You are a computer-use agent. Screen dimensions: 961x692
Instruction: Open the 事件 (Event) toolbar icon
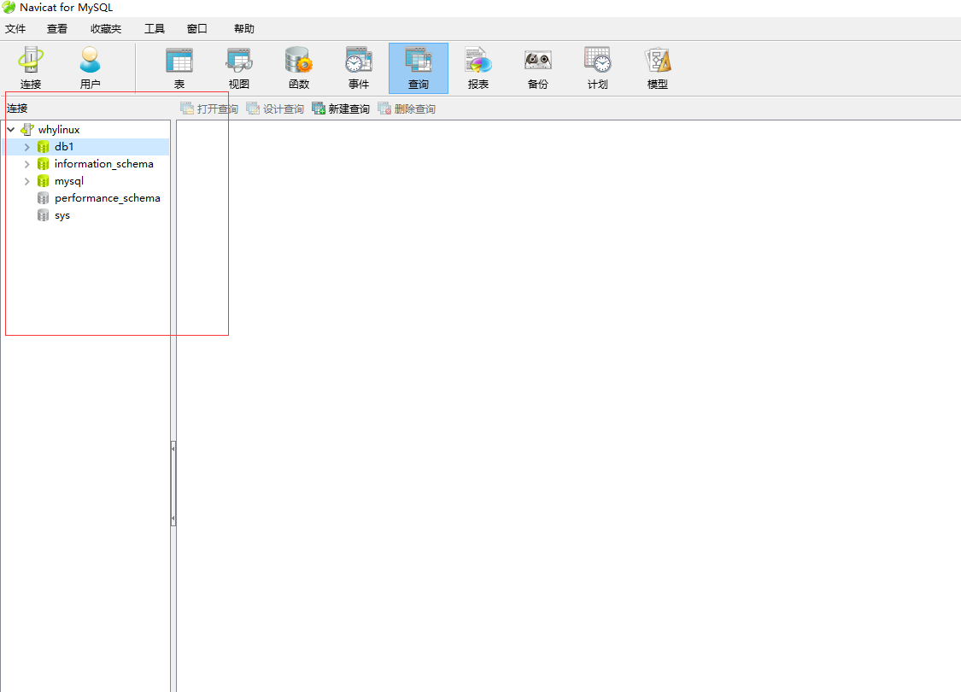click(359, 68)
